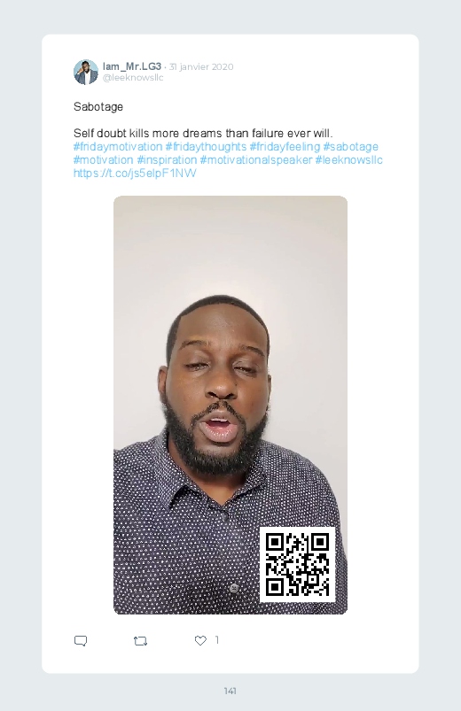The height and width of the screenshot is (711, 461).
Task: Open the #fridayfeeling hashtag
Action: tap(285, 146)
